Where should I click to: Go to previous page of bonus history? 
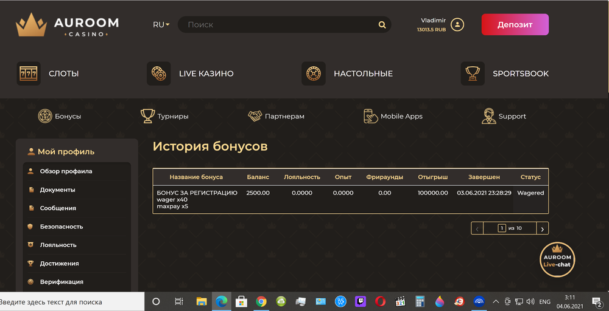pos(477,228)
